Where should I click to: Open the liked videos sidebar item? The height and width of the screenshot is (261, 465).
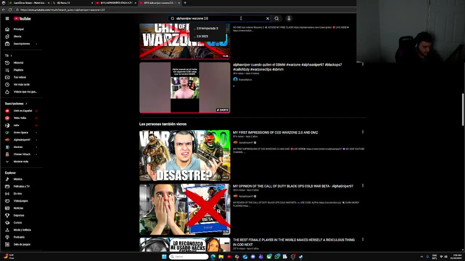point(21,92)
